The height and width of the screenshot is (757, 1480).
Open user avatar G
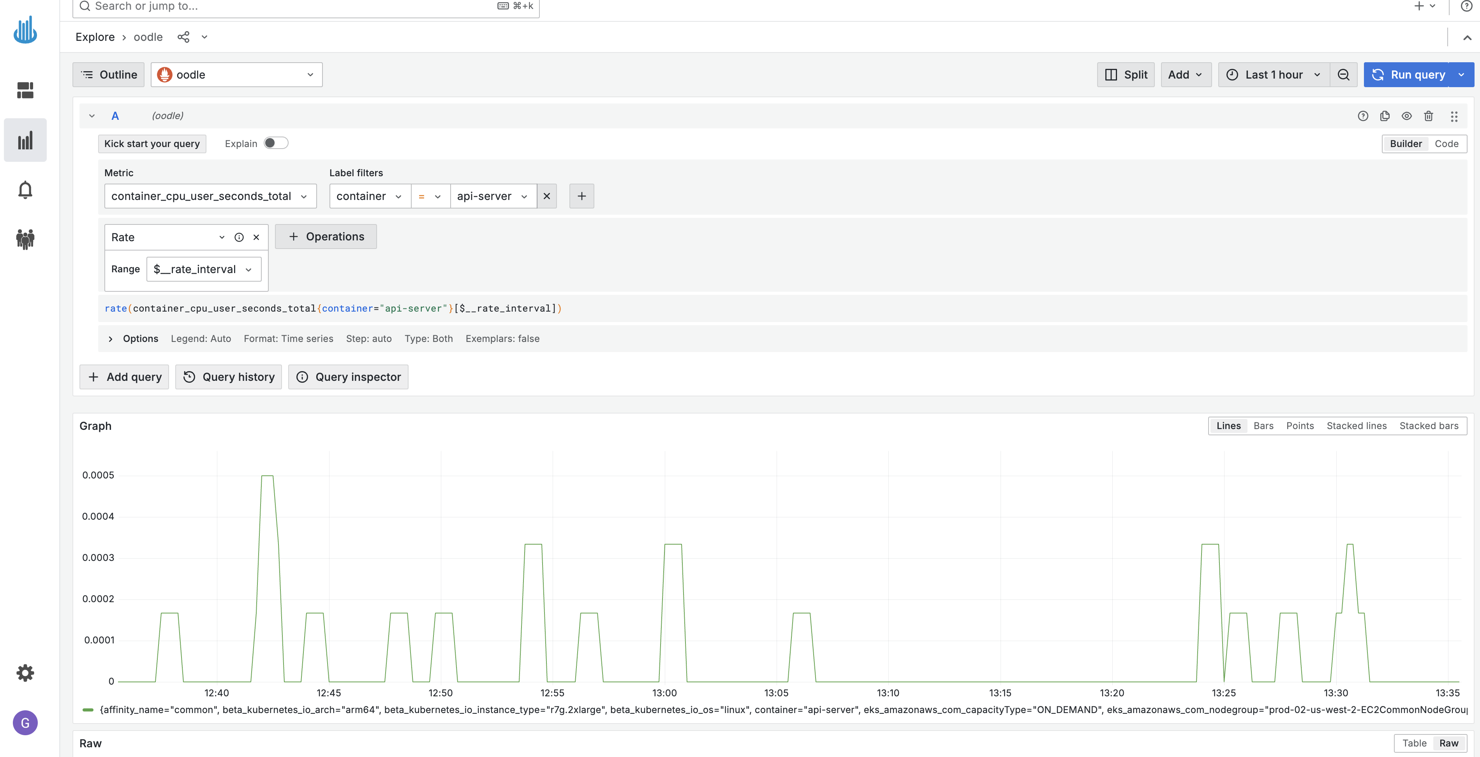25,722
